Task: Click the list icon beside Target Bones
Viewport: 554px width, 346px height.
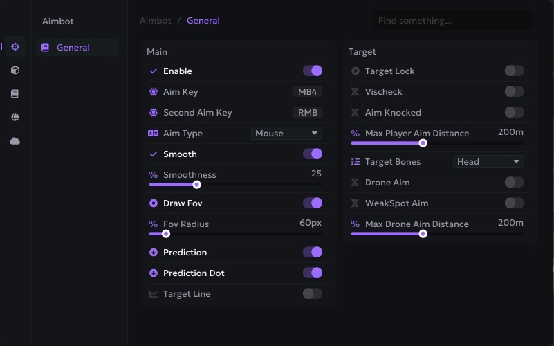Action: coord(356,162)
